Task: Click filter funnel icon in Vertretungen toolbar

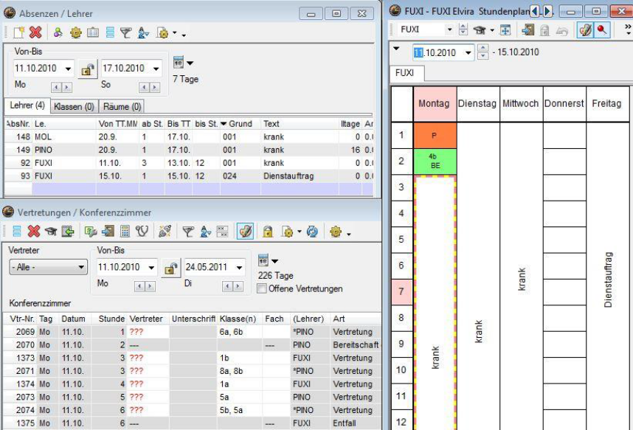Action: coord(188,232)
